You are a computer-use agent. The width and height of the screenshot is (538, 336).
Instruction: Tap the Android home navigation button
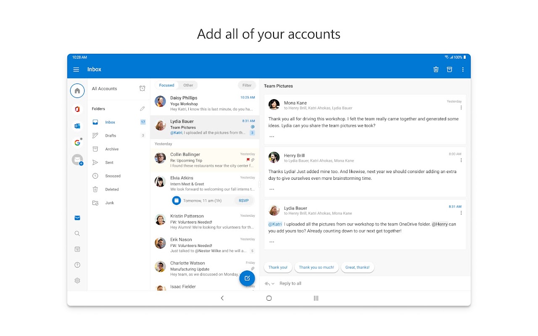(x=269, y=298)
